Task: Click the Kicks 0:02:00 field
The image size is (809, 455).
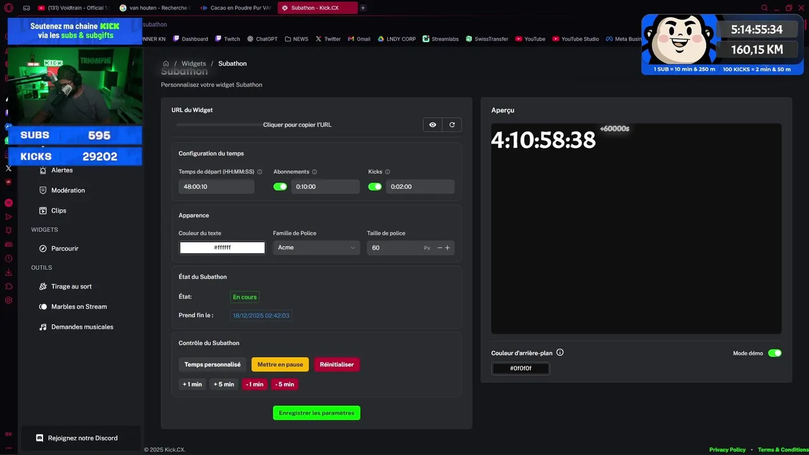Action: [420, 187]
